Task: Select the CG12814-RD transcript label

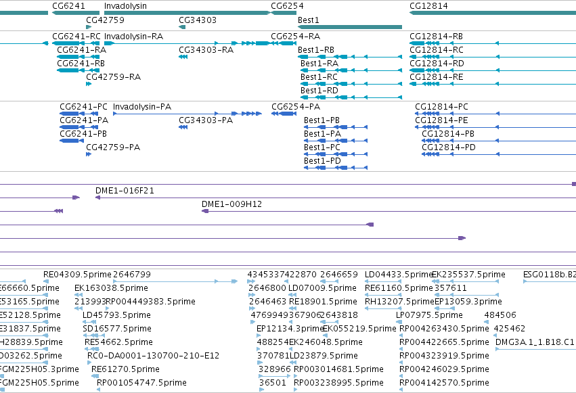Action: click(437, 63)
